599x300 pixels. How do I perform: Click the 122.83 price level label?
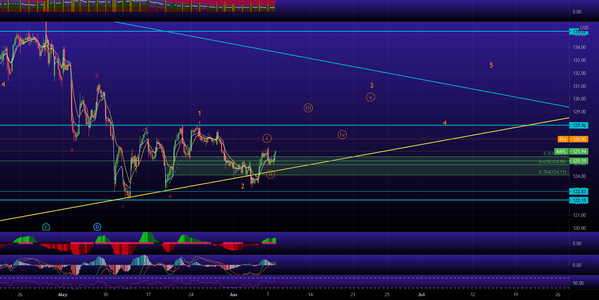tap(579, 192)
